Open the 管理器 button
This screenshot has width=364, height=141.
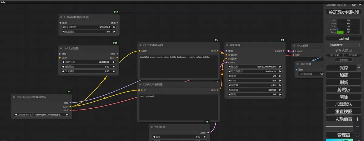(339, 135)
